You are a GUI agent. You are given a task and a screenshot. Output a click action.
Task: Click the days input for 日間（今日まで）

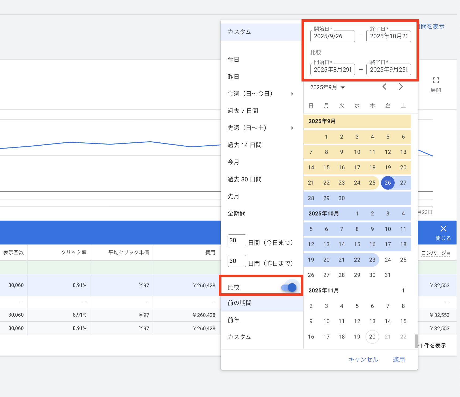coord(236,240)
